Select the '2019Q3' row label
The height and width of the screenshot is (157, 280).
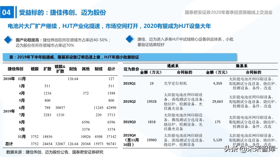pos(129,122)
